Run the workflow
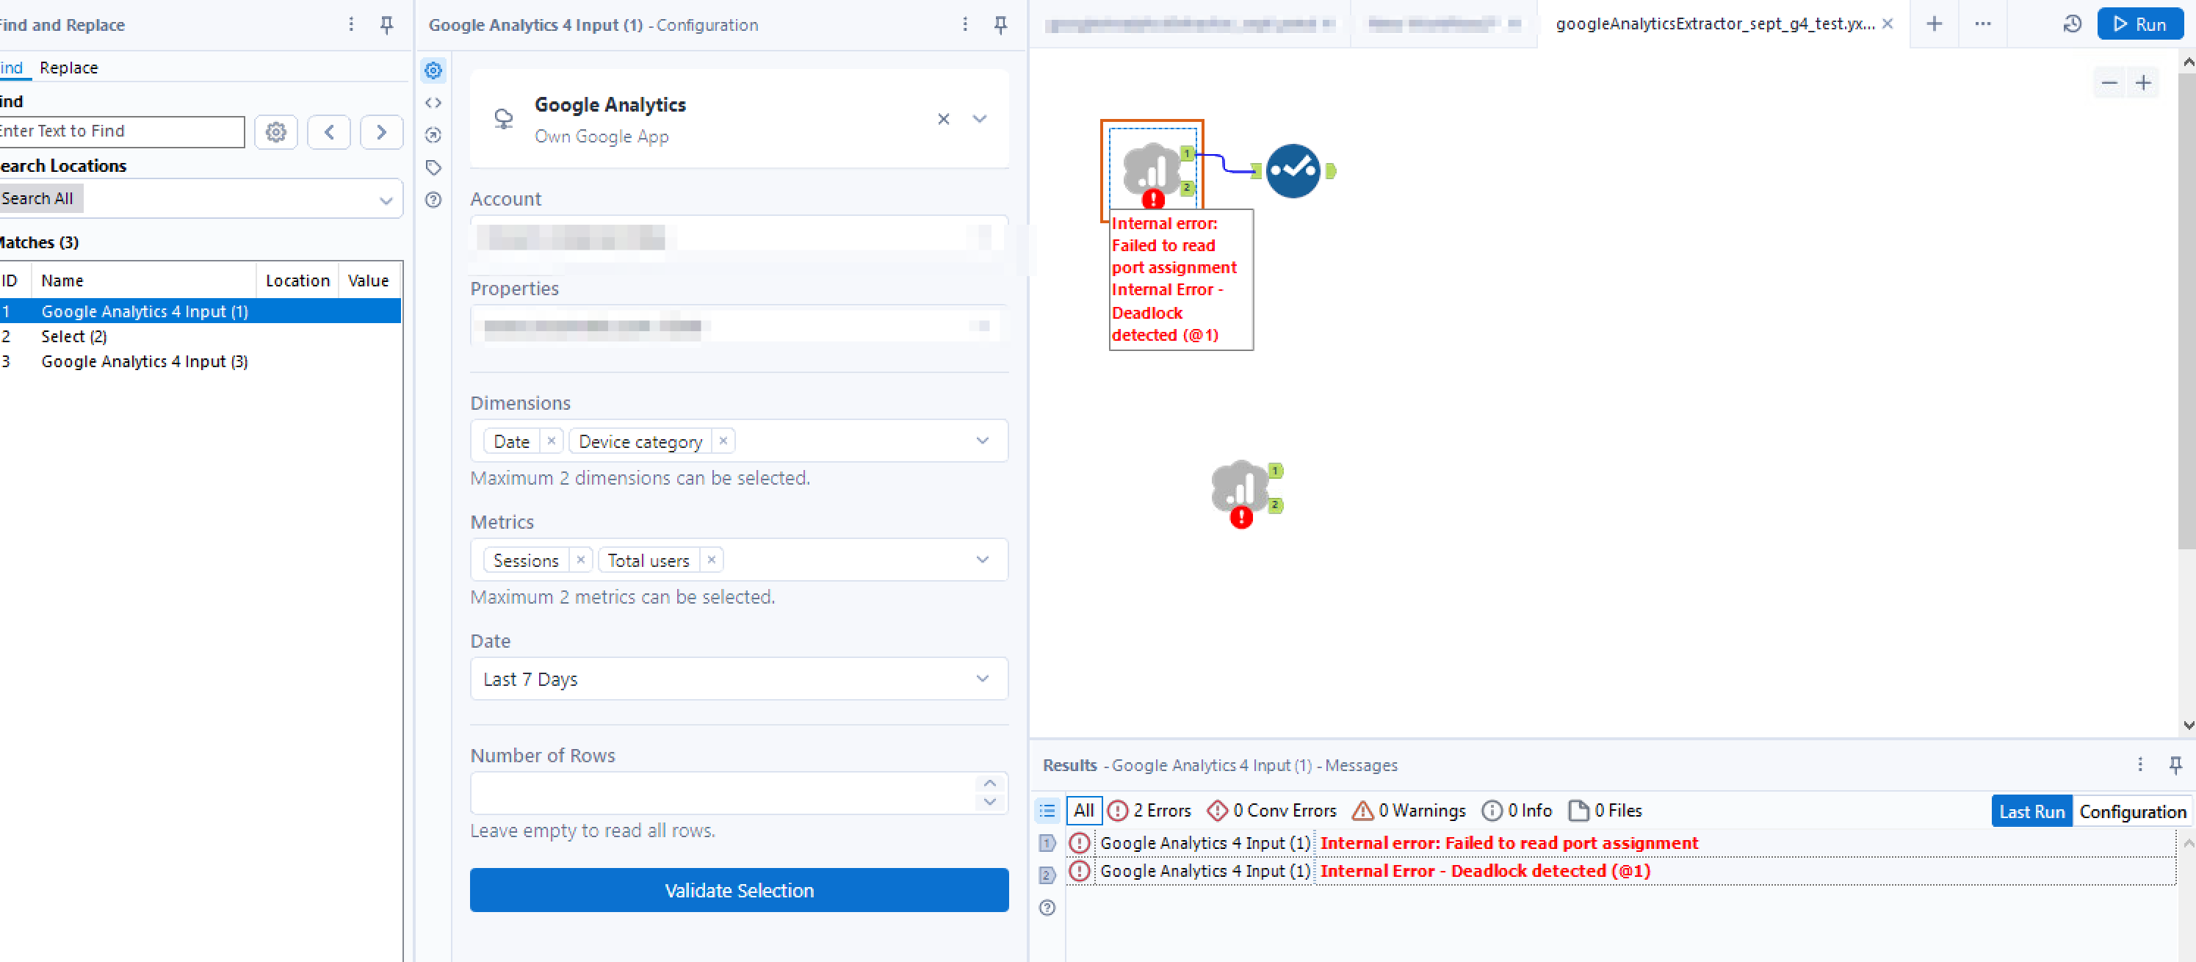2196x962 pixels. coord(2139,23)
